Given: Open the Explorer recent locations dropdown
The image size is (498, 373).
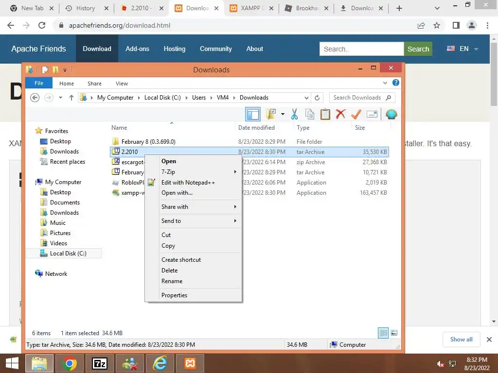Looking at the screenshot, I should [x=60, y=98].
